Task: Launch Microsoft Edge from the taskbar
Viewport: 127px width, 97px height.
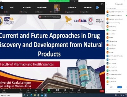Action: click(x=31, y=95)
